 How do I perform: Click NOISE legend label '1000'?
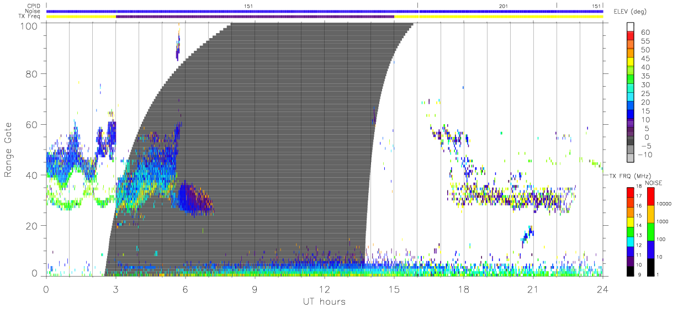[x=662, y=221]
